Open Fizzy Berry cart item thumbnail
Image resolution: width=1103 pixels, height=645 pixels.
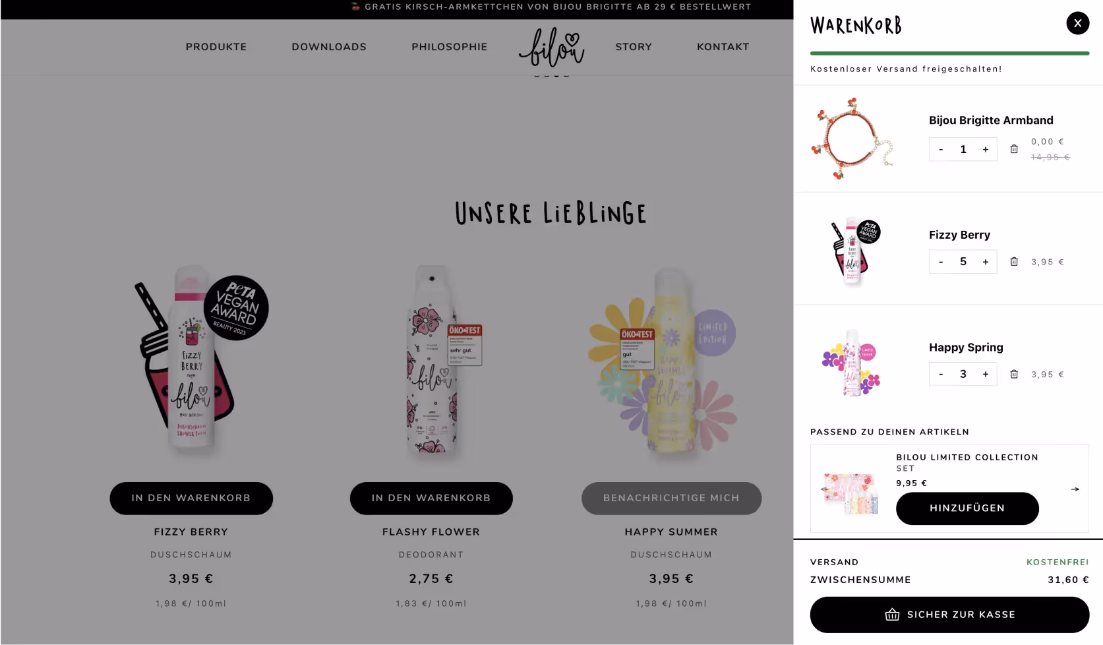tap(852, 251)
